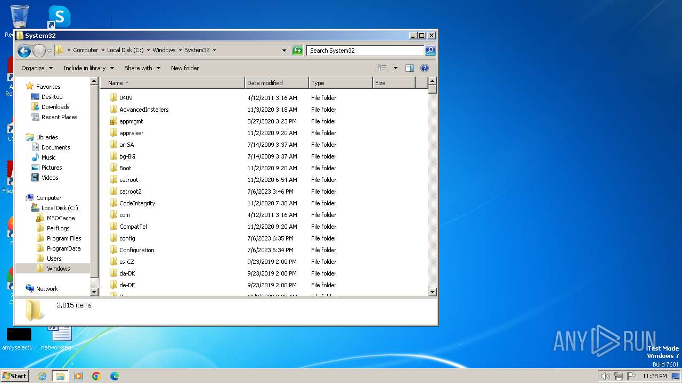Open Google Chrome from taskbar
Image resolution: width=682 pixels, height=383 pixels.
pyautogui.click(x=96, y=376)
